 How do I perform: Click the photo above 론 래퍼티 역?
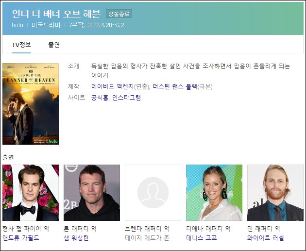pyautogui.click(x=91, y=193)
